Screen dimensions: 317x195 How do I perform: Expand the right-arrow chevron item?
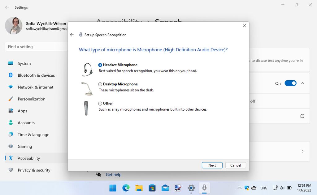(302, 151)
